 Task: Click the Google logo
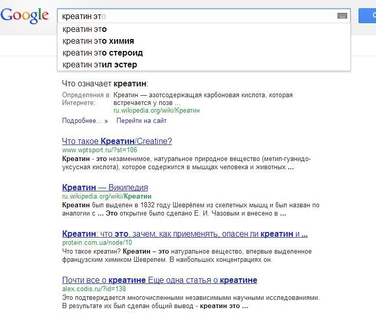(x=25, y=15)
